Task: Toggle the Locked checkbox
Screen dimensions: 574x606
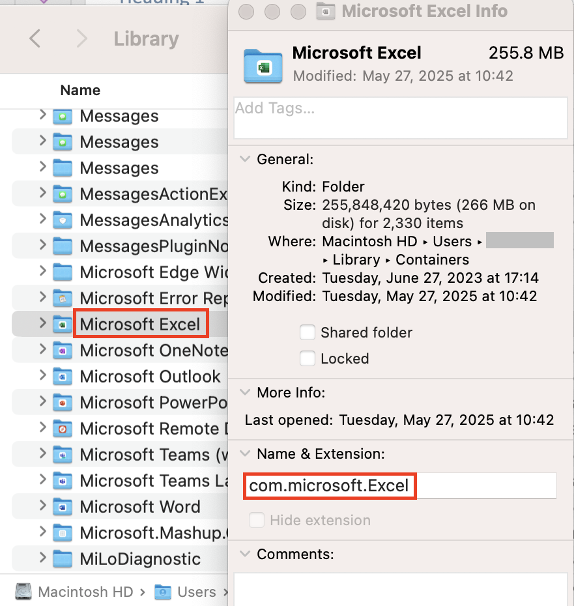Action: [308, 358]
